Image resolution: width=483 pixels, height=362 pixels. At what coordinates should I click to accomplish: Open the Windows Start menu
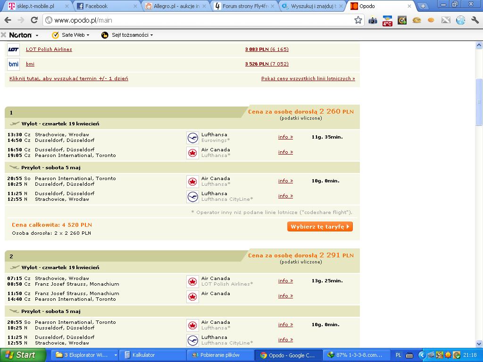pyautogui.click(x=23, y=355)
